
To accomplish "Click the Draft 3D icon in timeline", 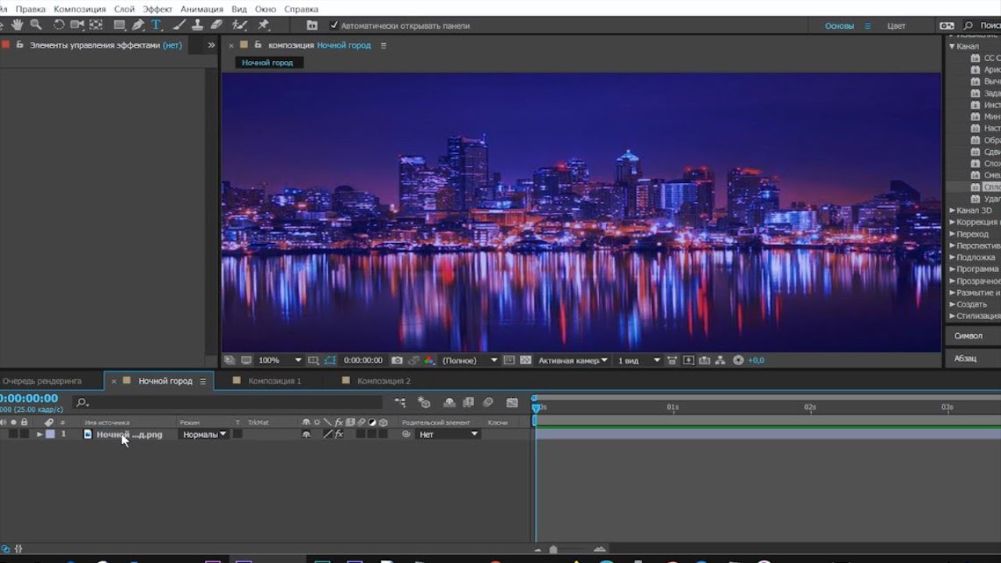I will pyautogui.click(x=425, y=403).
